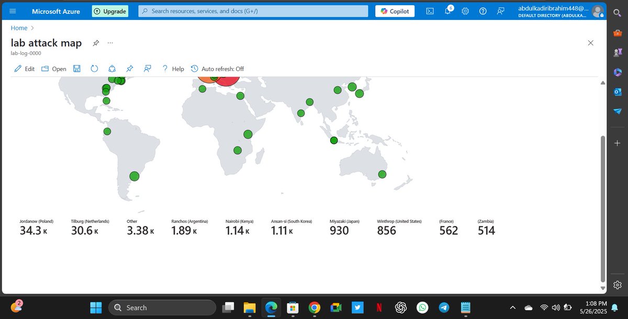The height and width of the screenshot is (319, 628).
Task: Open Copilot from the top bar
Action: pyautogui.click(x=395, y=11)
